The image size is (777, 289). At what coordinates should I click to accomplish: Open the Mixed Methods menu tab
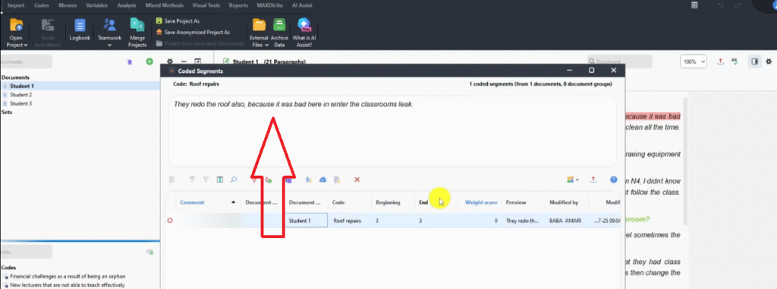point(165,5)
